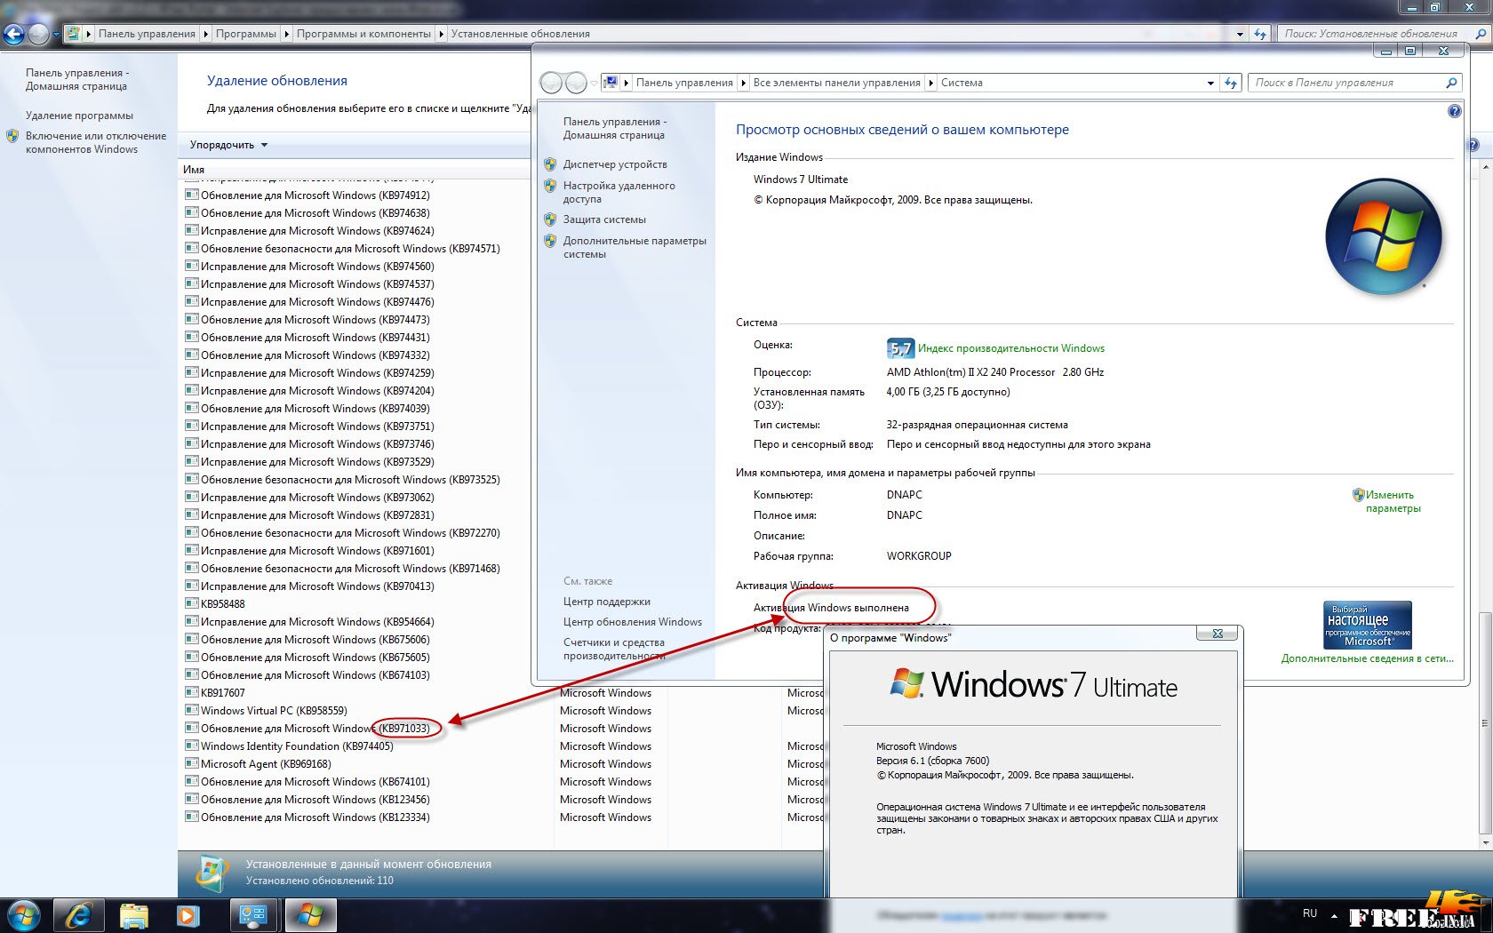The image size is (1493, 933).
Task: Click vertical scrollbar of Installed Updates list
Action: tap(1485, 724)
